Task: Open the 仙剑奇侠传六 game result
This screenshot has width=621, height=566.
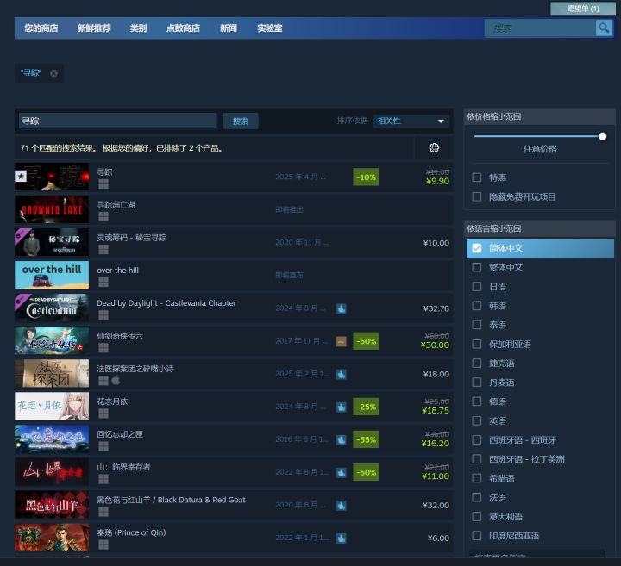Action: [x=234, y=341]
